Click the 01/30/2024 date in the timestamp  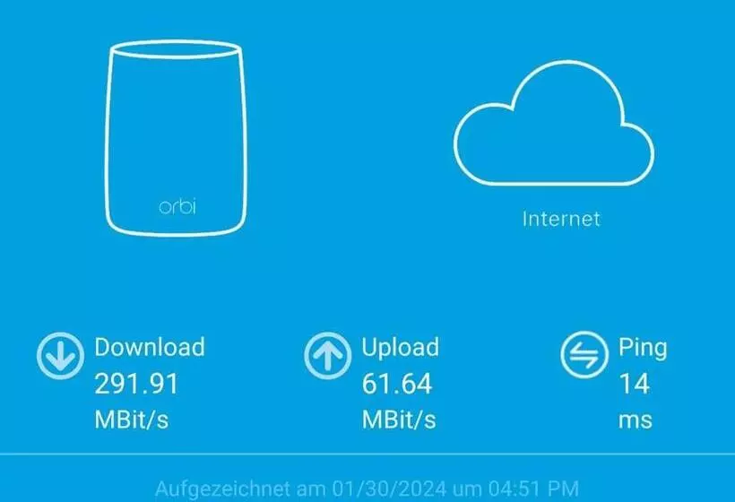[x=389, y=489]
